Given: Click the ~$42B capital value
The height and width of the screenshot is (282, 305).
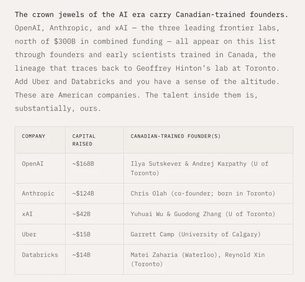Looking at the screenshot, I should 81,214.
